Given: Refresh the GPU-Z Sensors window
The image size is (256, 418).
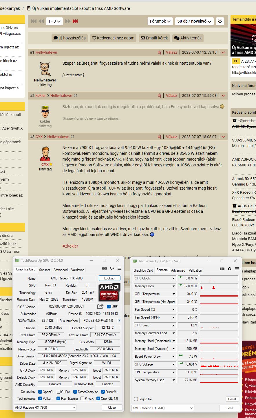Looking at the screenshot, I should [229, 269].
